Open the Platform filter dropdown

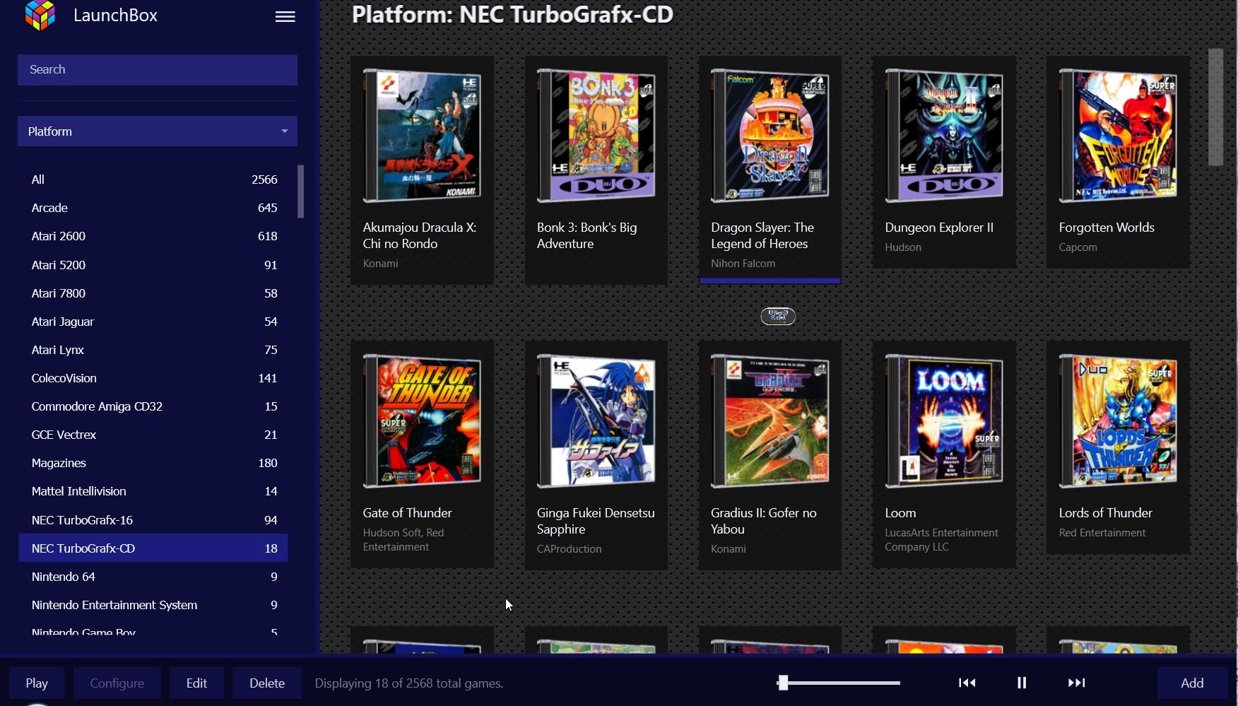pos(158,131)
